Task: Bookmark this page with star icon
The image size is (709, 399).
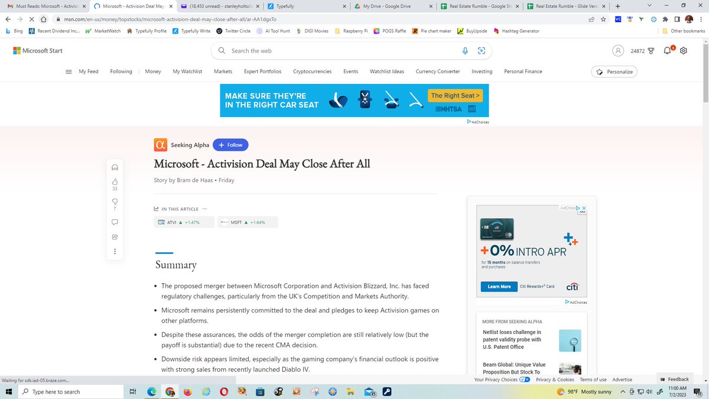Action: pos(603,19)
